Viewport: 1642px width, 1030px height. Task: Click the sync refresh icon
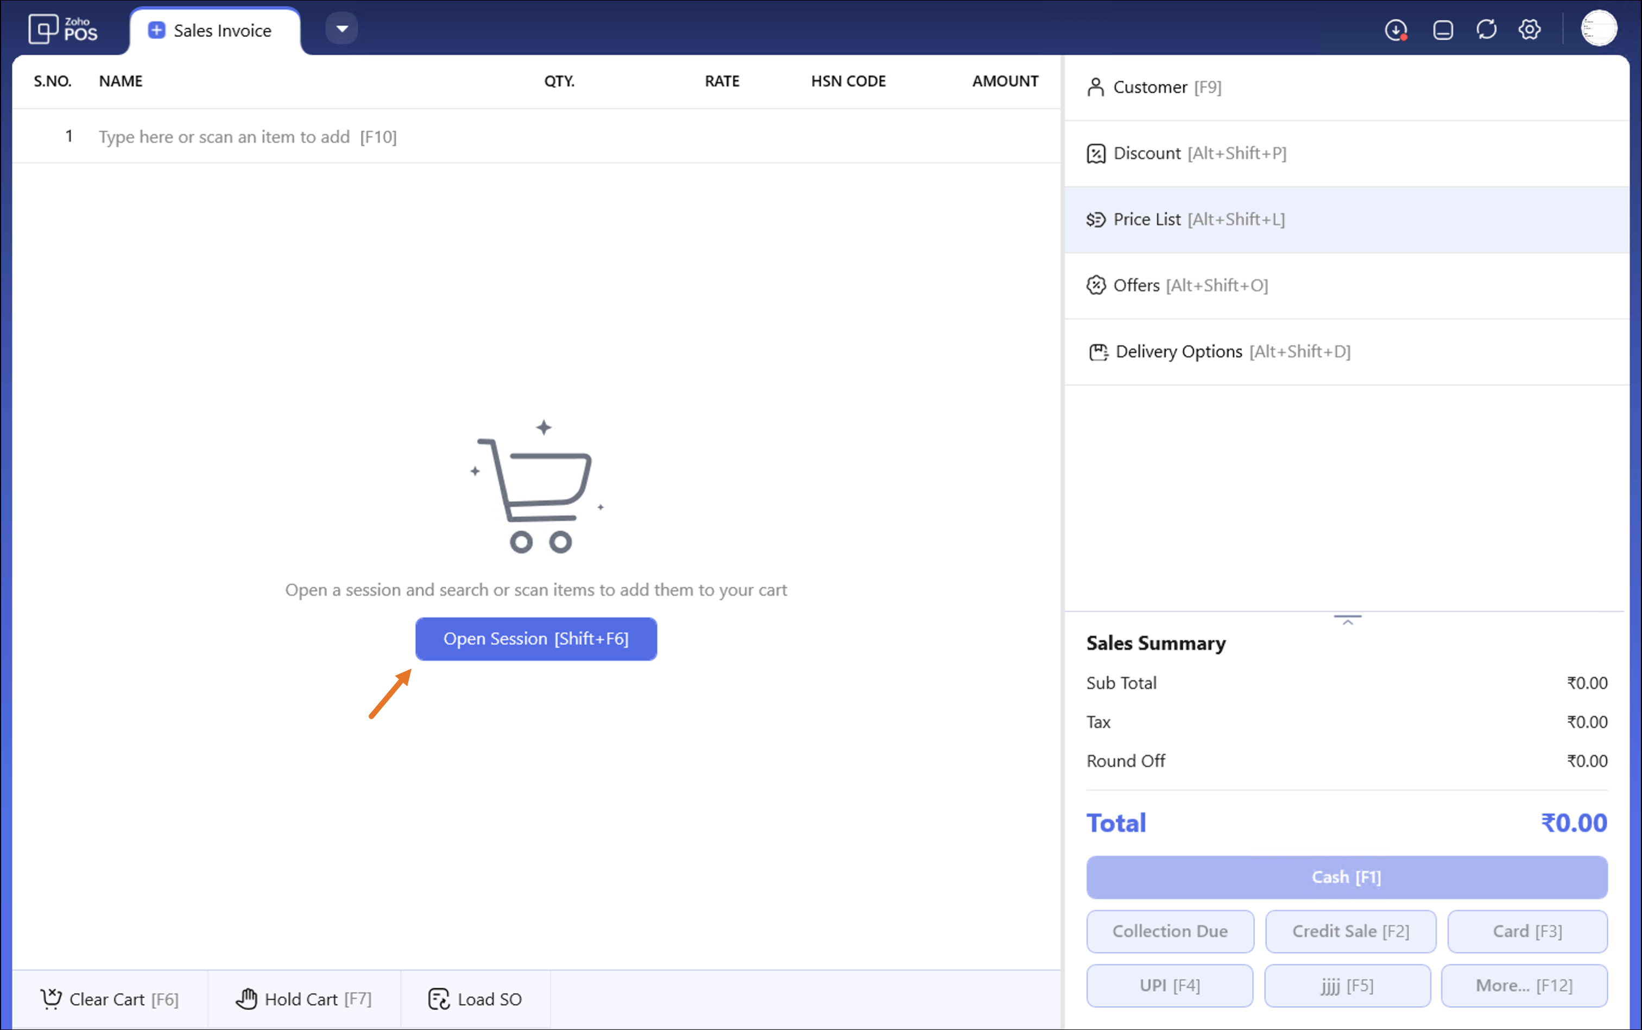(1486, 30)
